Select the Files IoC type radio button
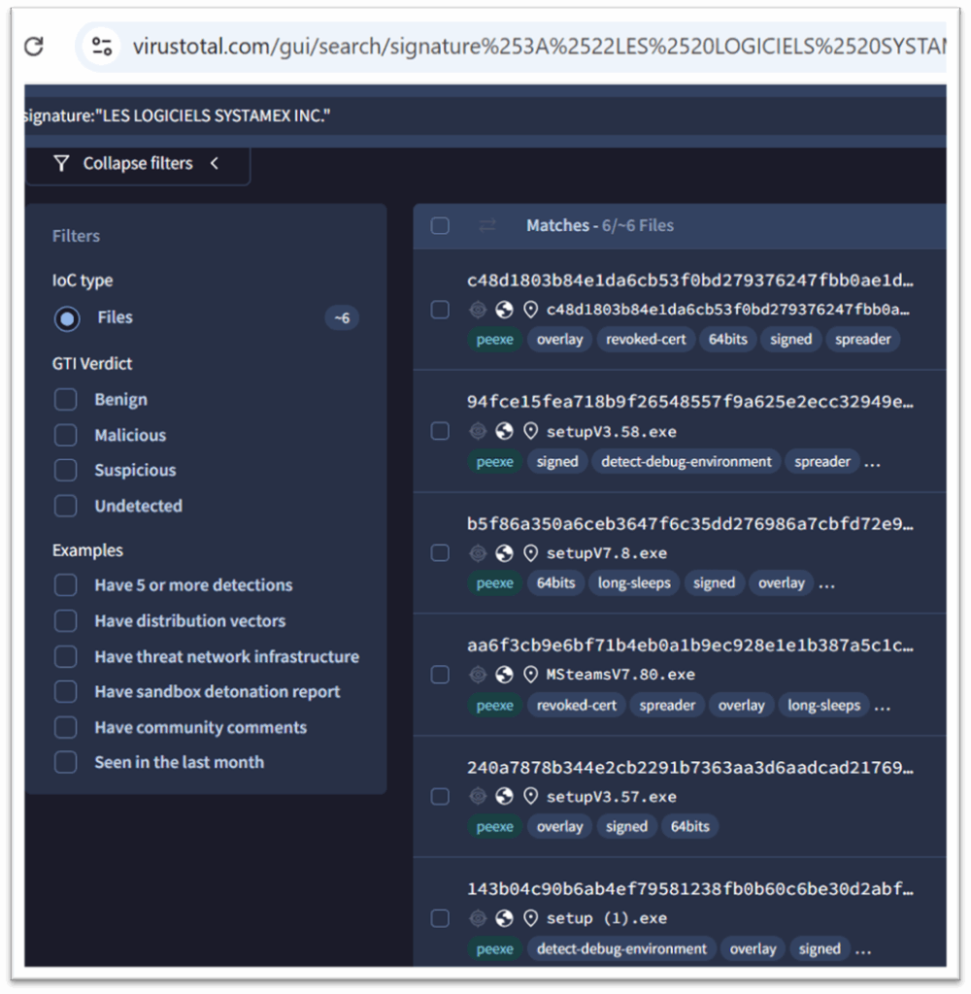Screen dimensions: 971x994 coord(67,318)
